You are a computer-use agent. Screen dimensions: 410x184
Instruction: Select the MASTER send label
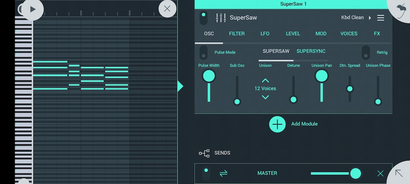(267, 173)
